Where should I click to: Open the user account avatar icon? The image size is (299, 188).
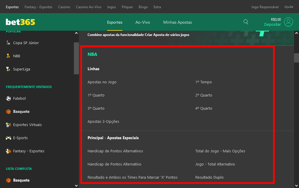pos(288,22)
